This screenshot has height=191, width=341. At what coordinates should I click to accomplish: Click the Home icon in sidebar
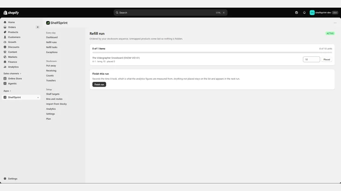click(x=5, y=22)
